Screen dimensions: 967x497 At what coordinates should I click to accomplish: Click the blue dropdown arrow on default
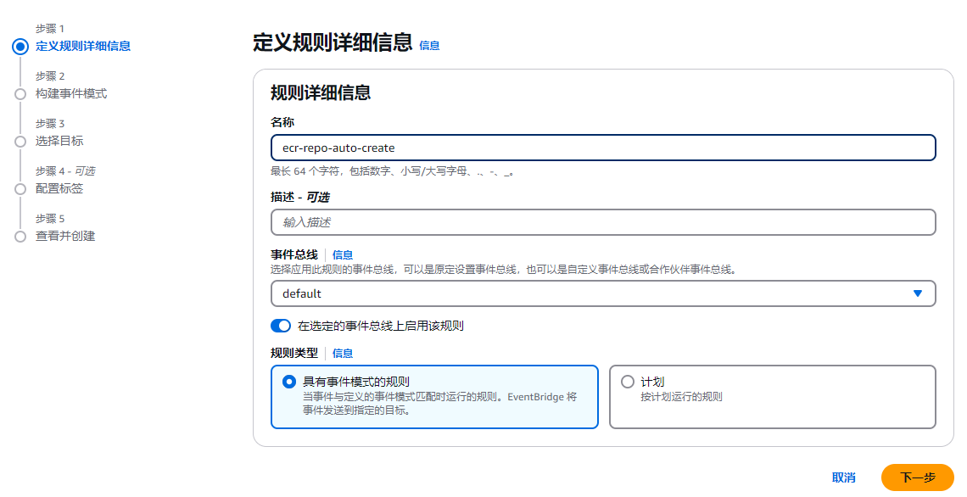tap(918, 293)
